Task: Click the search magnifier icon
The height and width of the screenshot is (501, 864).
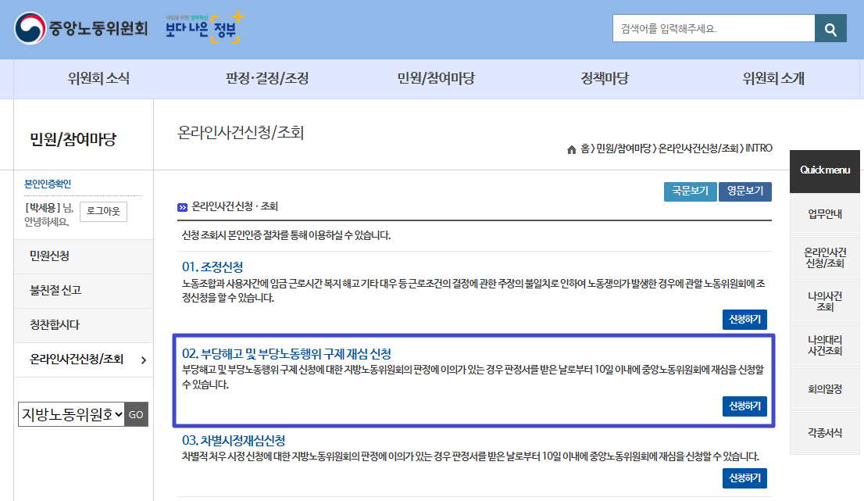Action: 830,28
